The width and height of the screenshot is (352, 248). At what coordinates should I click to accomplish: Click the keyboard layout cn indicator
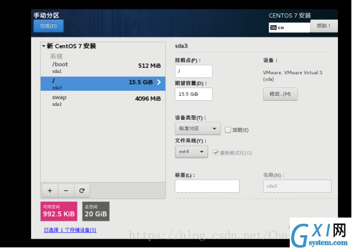tap(289, 27)
